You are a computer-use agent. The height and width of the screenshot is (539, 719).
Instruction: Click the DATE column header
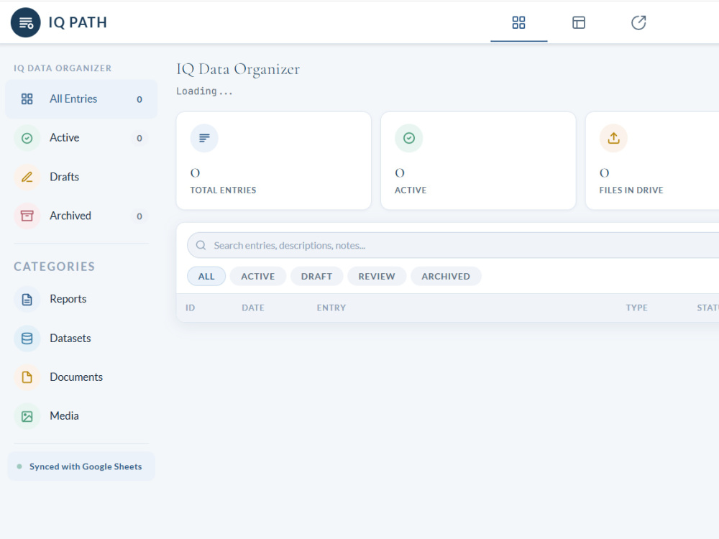(x=253, y=308)
